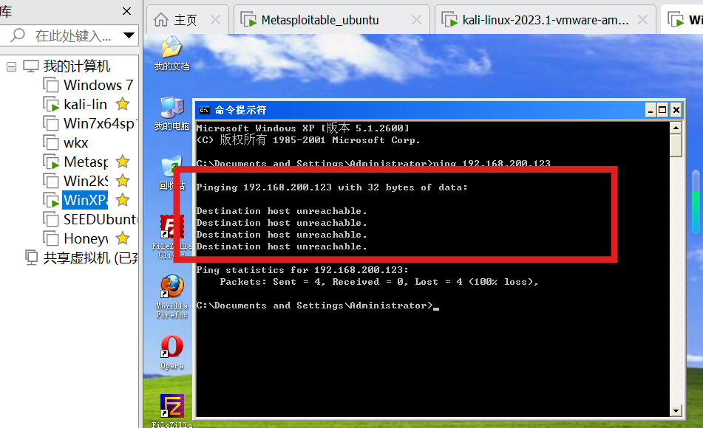
Task: Click the search magnifier icon in library
Action: 18,35
